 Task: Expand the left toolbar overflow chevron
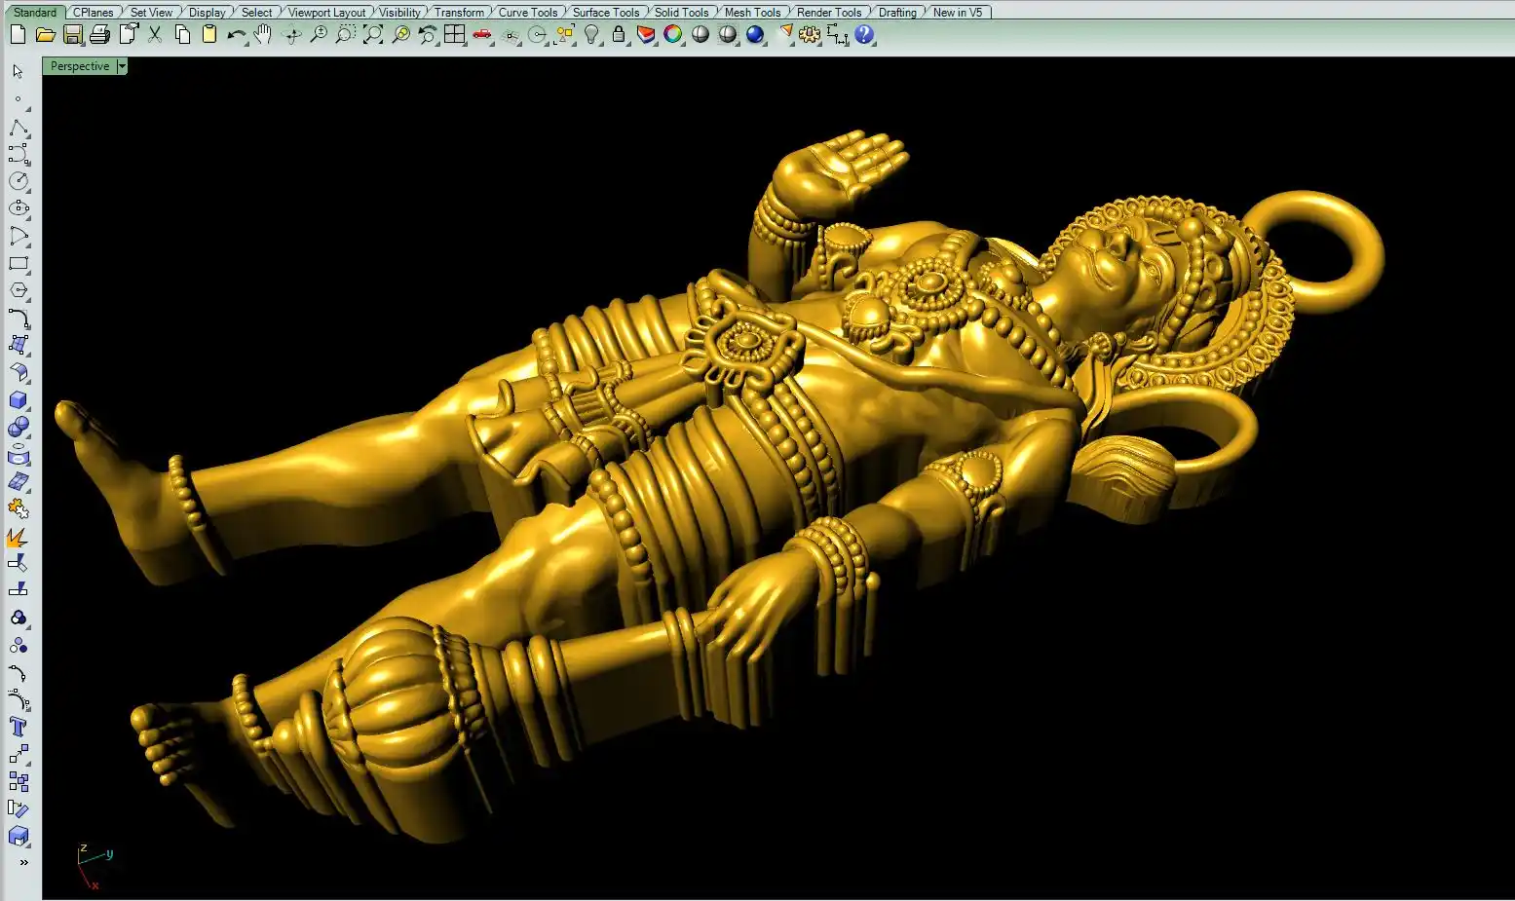(23, 862)
